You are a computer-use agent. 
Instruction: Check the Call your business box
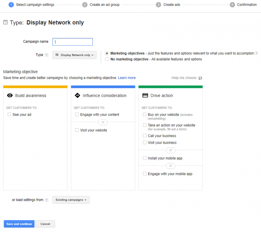[x=145, y=136]
